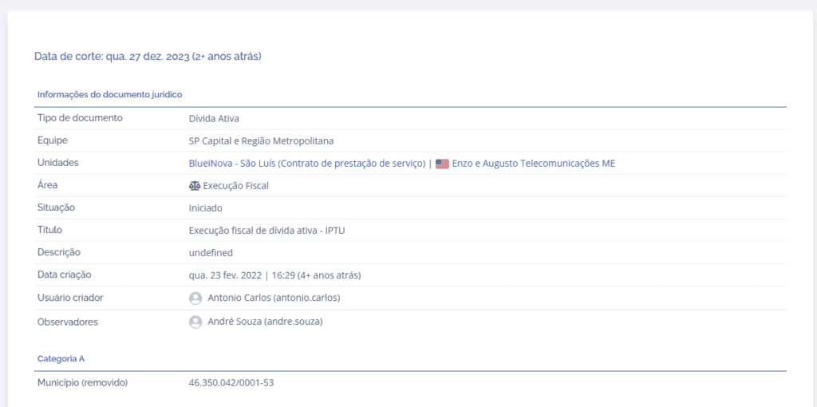Click the 'Dívida Ativa' document type value
The height and width of the screenshot is (407, 817).
214,118
